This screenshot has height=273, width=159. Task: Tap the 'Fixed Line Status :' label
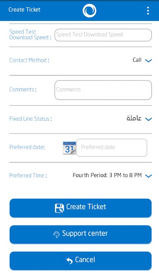pyautogui.click(x=31, y=119)
